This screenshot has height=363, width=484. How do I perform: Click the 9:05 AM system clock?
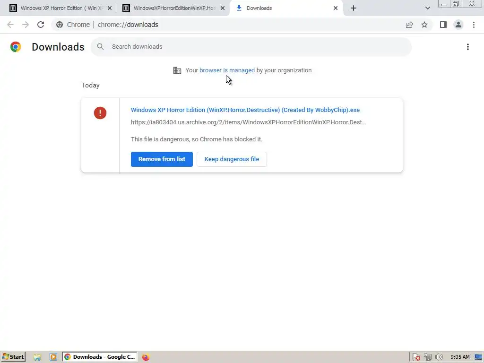tap(460, 357)
